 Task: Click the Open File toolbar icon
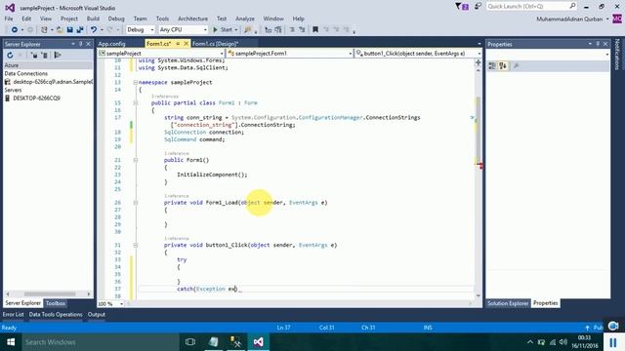click(x=60, y=30)
